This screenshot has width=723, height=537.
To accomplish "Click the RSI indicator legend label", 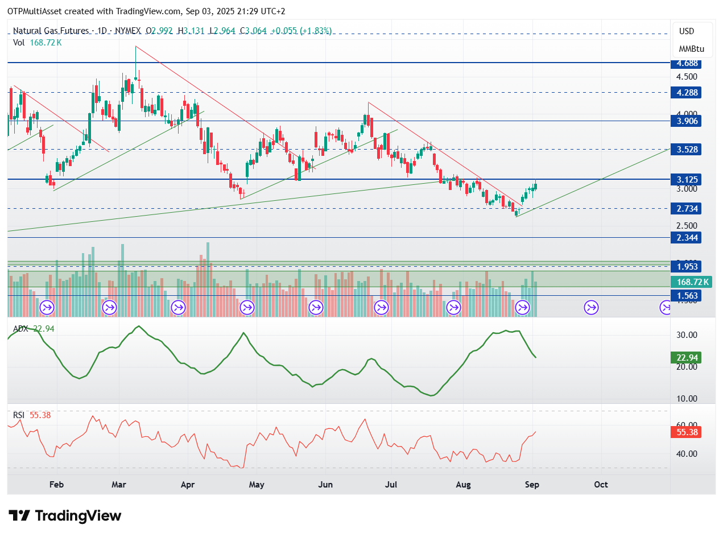I will 19,415.
